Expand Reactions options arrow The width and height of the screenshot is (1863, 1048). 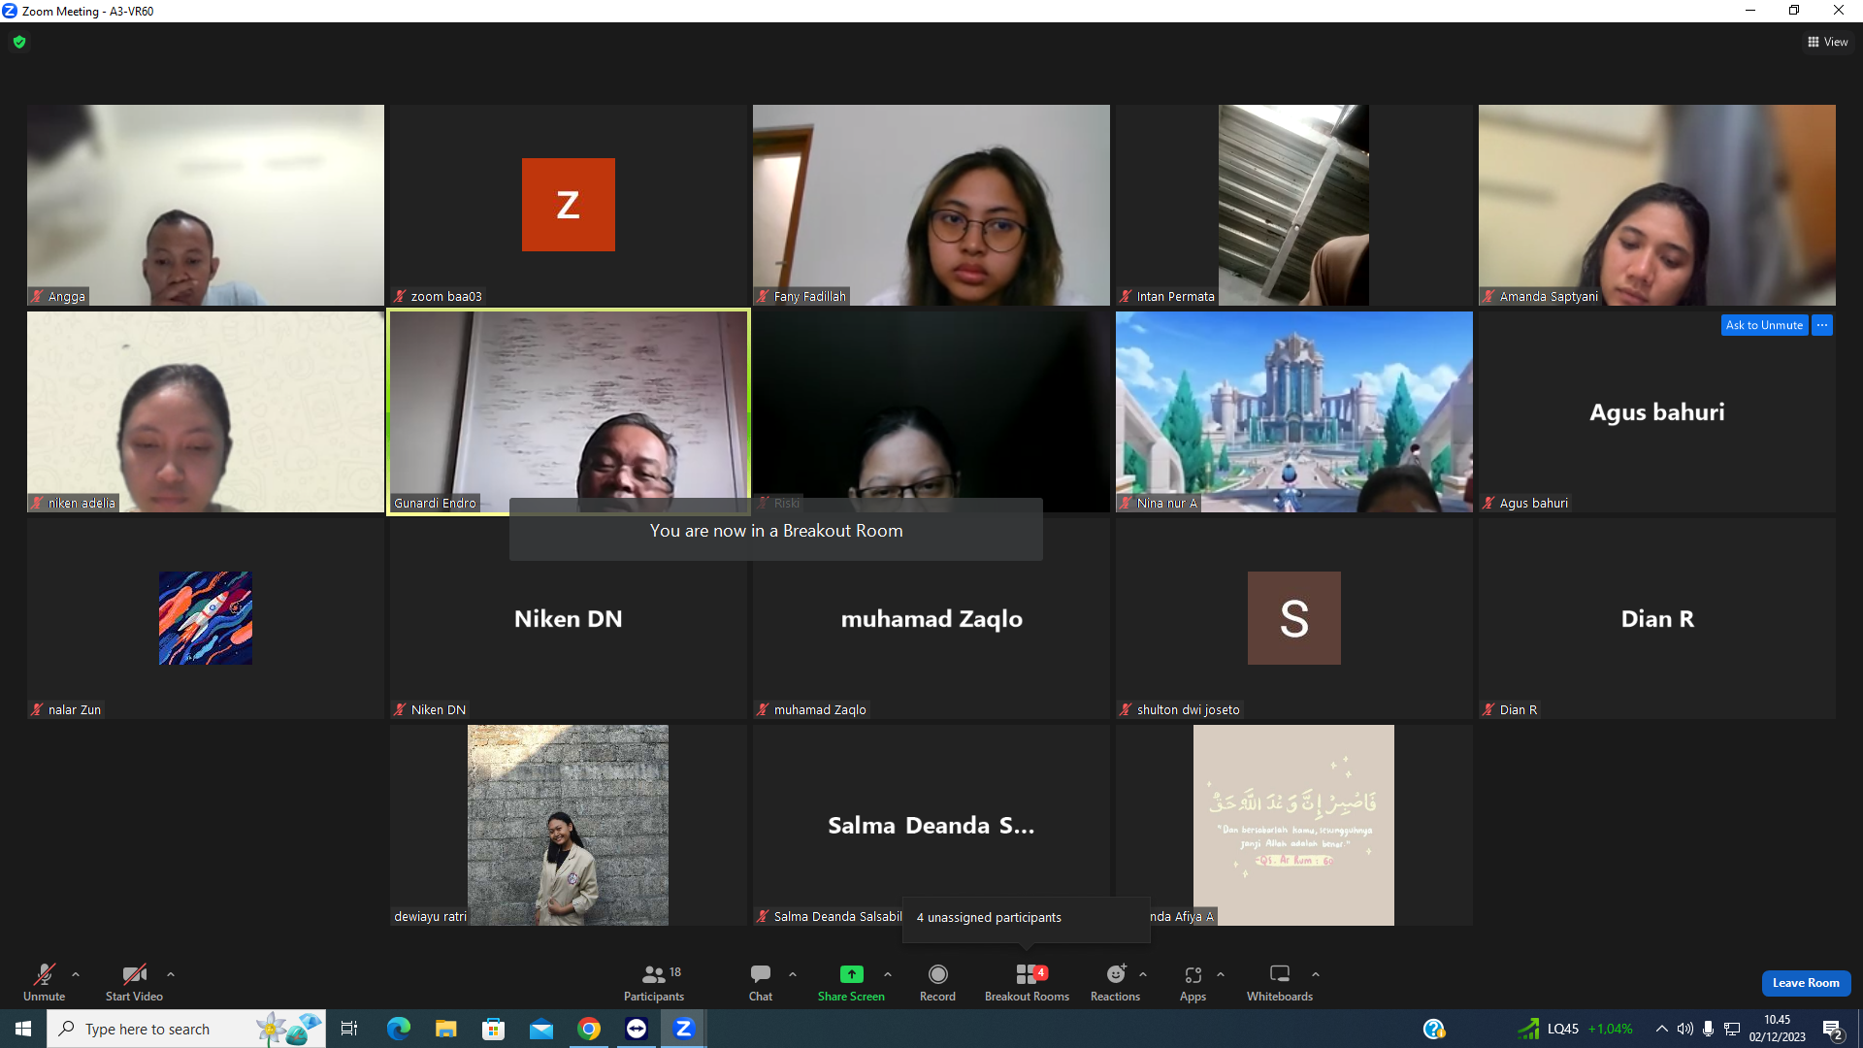pyautogui.click(x=1143, y=974)
